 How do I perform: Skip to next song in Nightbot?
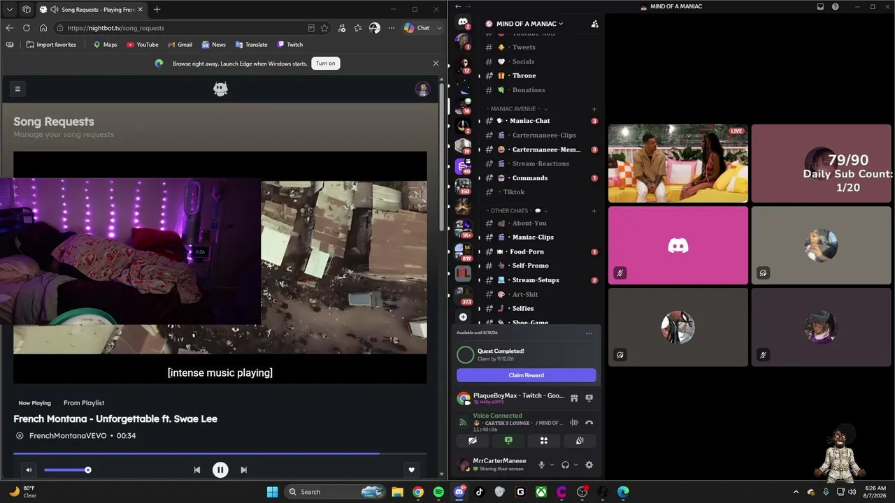(x=243, y=470)
